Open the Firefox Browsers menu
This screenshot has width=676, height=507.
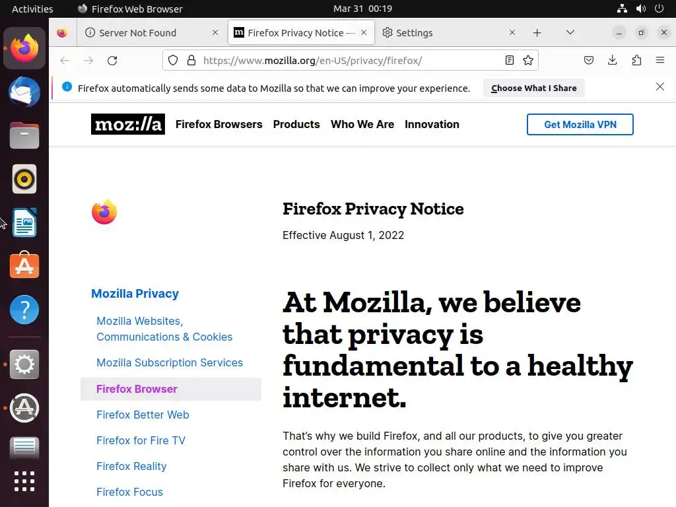tap(219, 124)
